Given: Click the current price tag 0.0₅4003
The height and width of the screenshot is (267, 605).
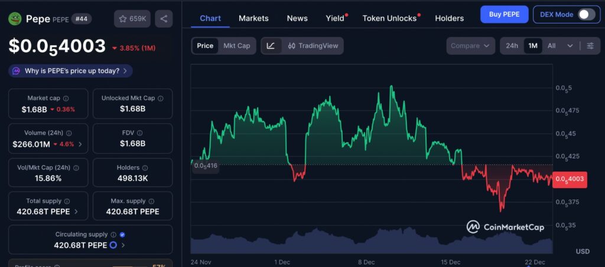Looking at the screenshot, I should 570,179.
